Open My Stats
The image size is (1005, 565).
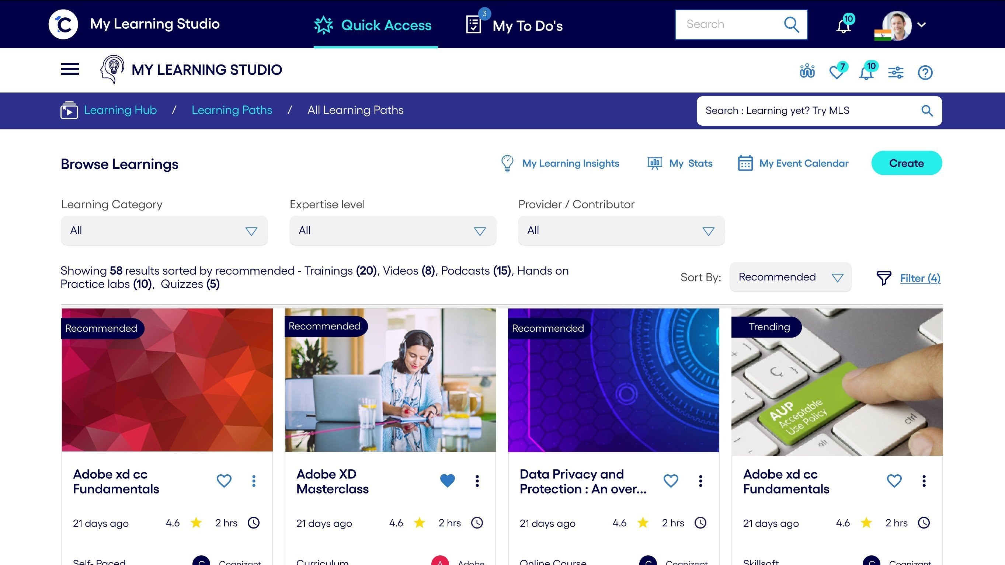click(x=691, y=163)
